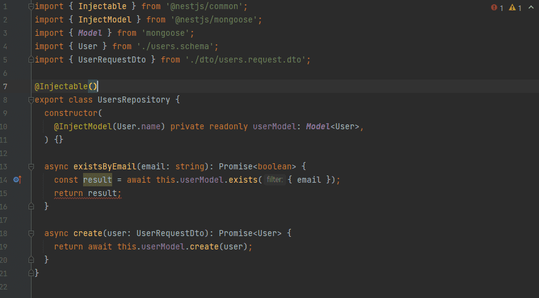Click 'existsByEmail' method name
Image resolution: width=539 pixels, height=298 pixels.
pos(105,166)
